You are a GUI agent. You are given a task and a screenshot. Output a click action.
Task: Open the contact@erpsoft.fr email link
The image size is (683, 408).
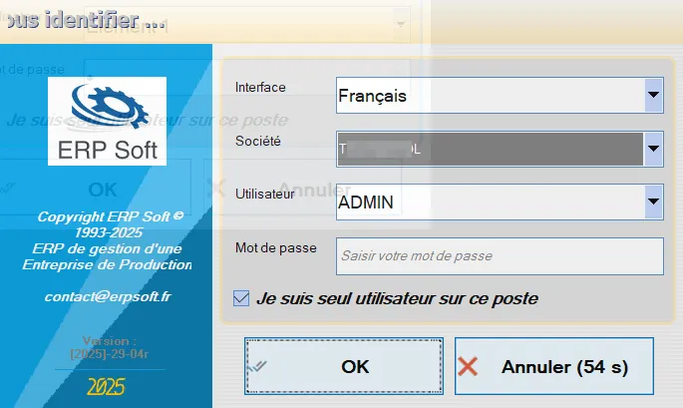click(x=107, y=296)
